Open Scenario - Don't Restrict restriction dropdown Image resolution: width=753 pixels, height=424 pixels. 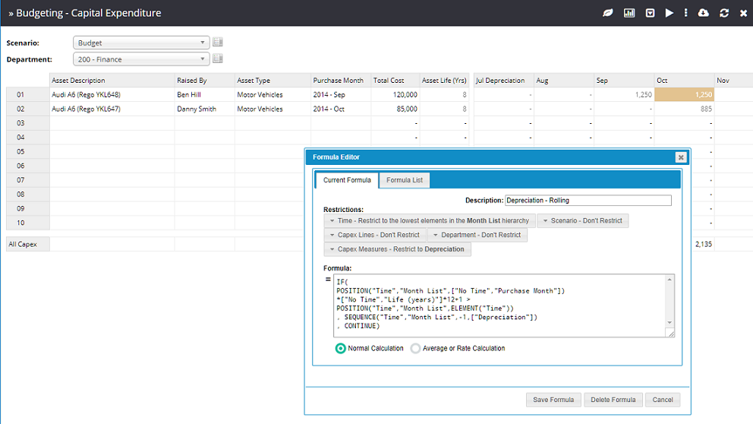coord(582,220)
